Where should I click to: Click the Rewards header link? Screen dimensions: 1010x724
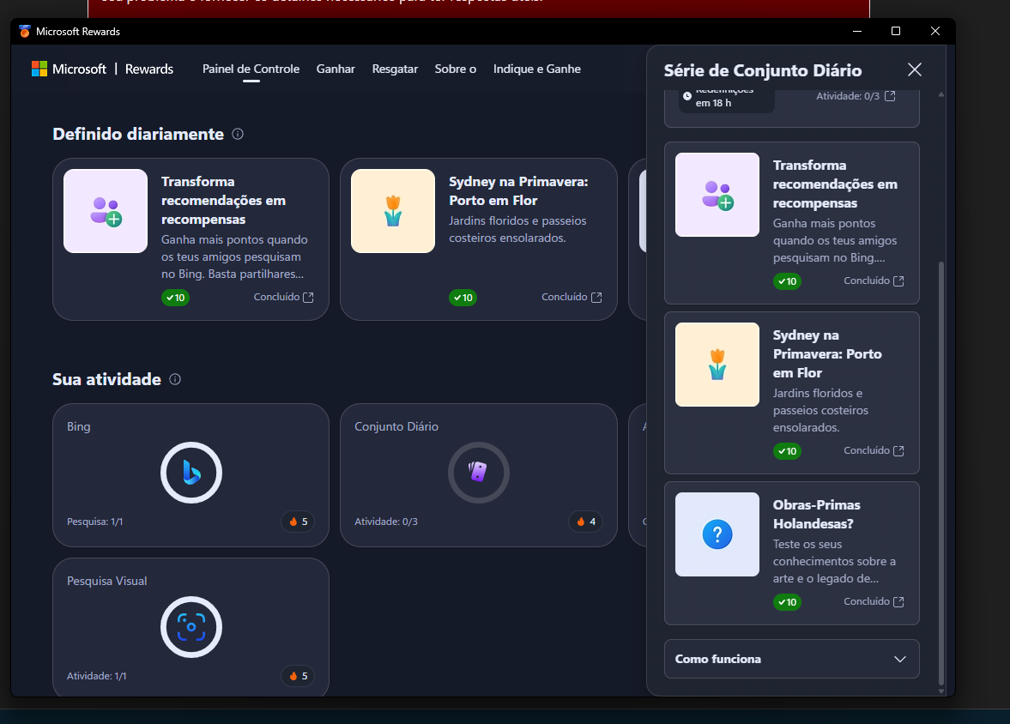tap(148, 69)
